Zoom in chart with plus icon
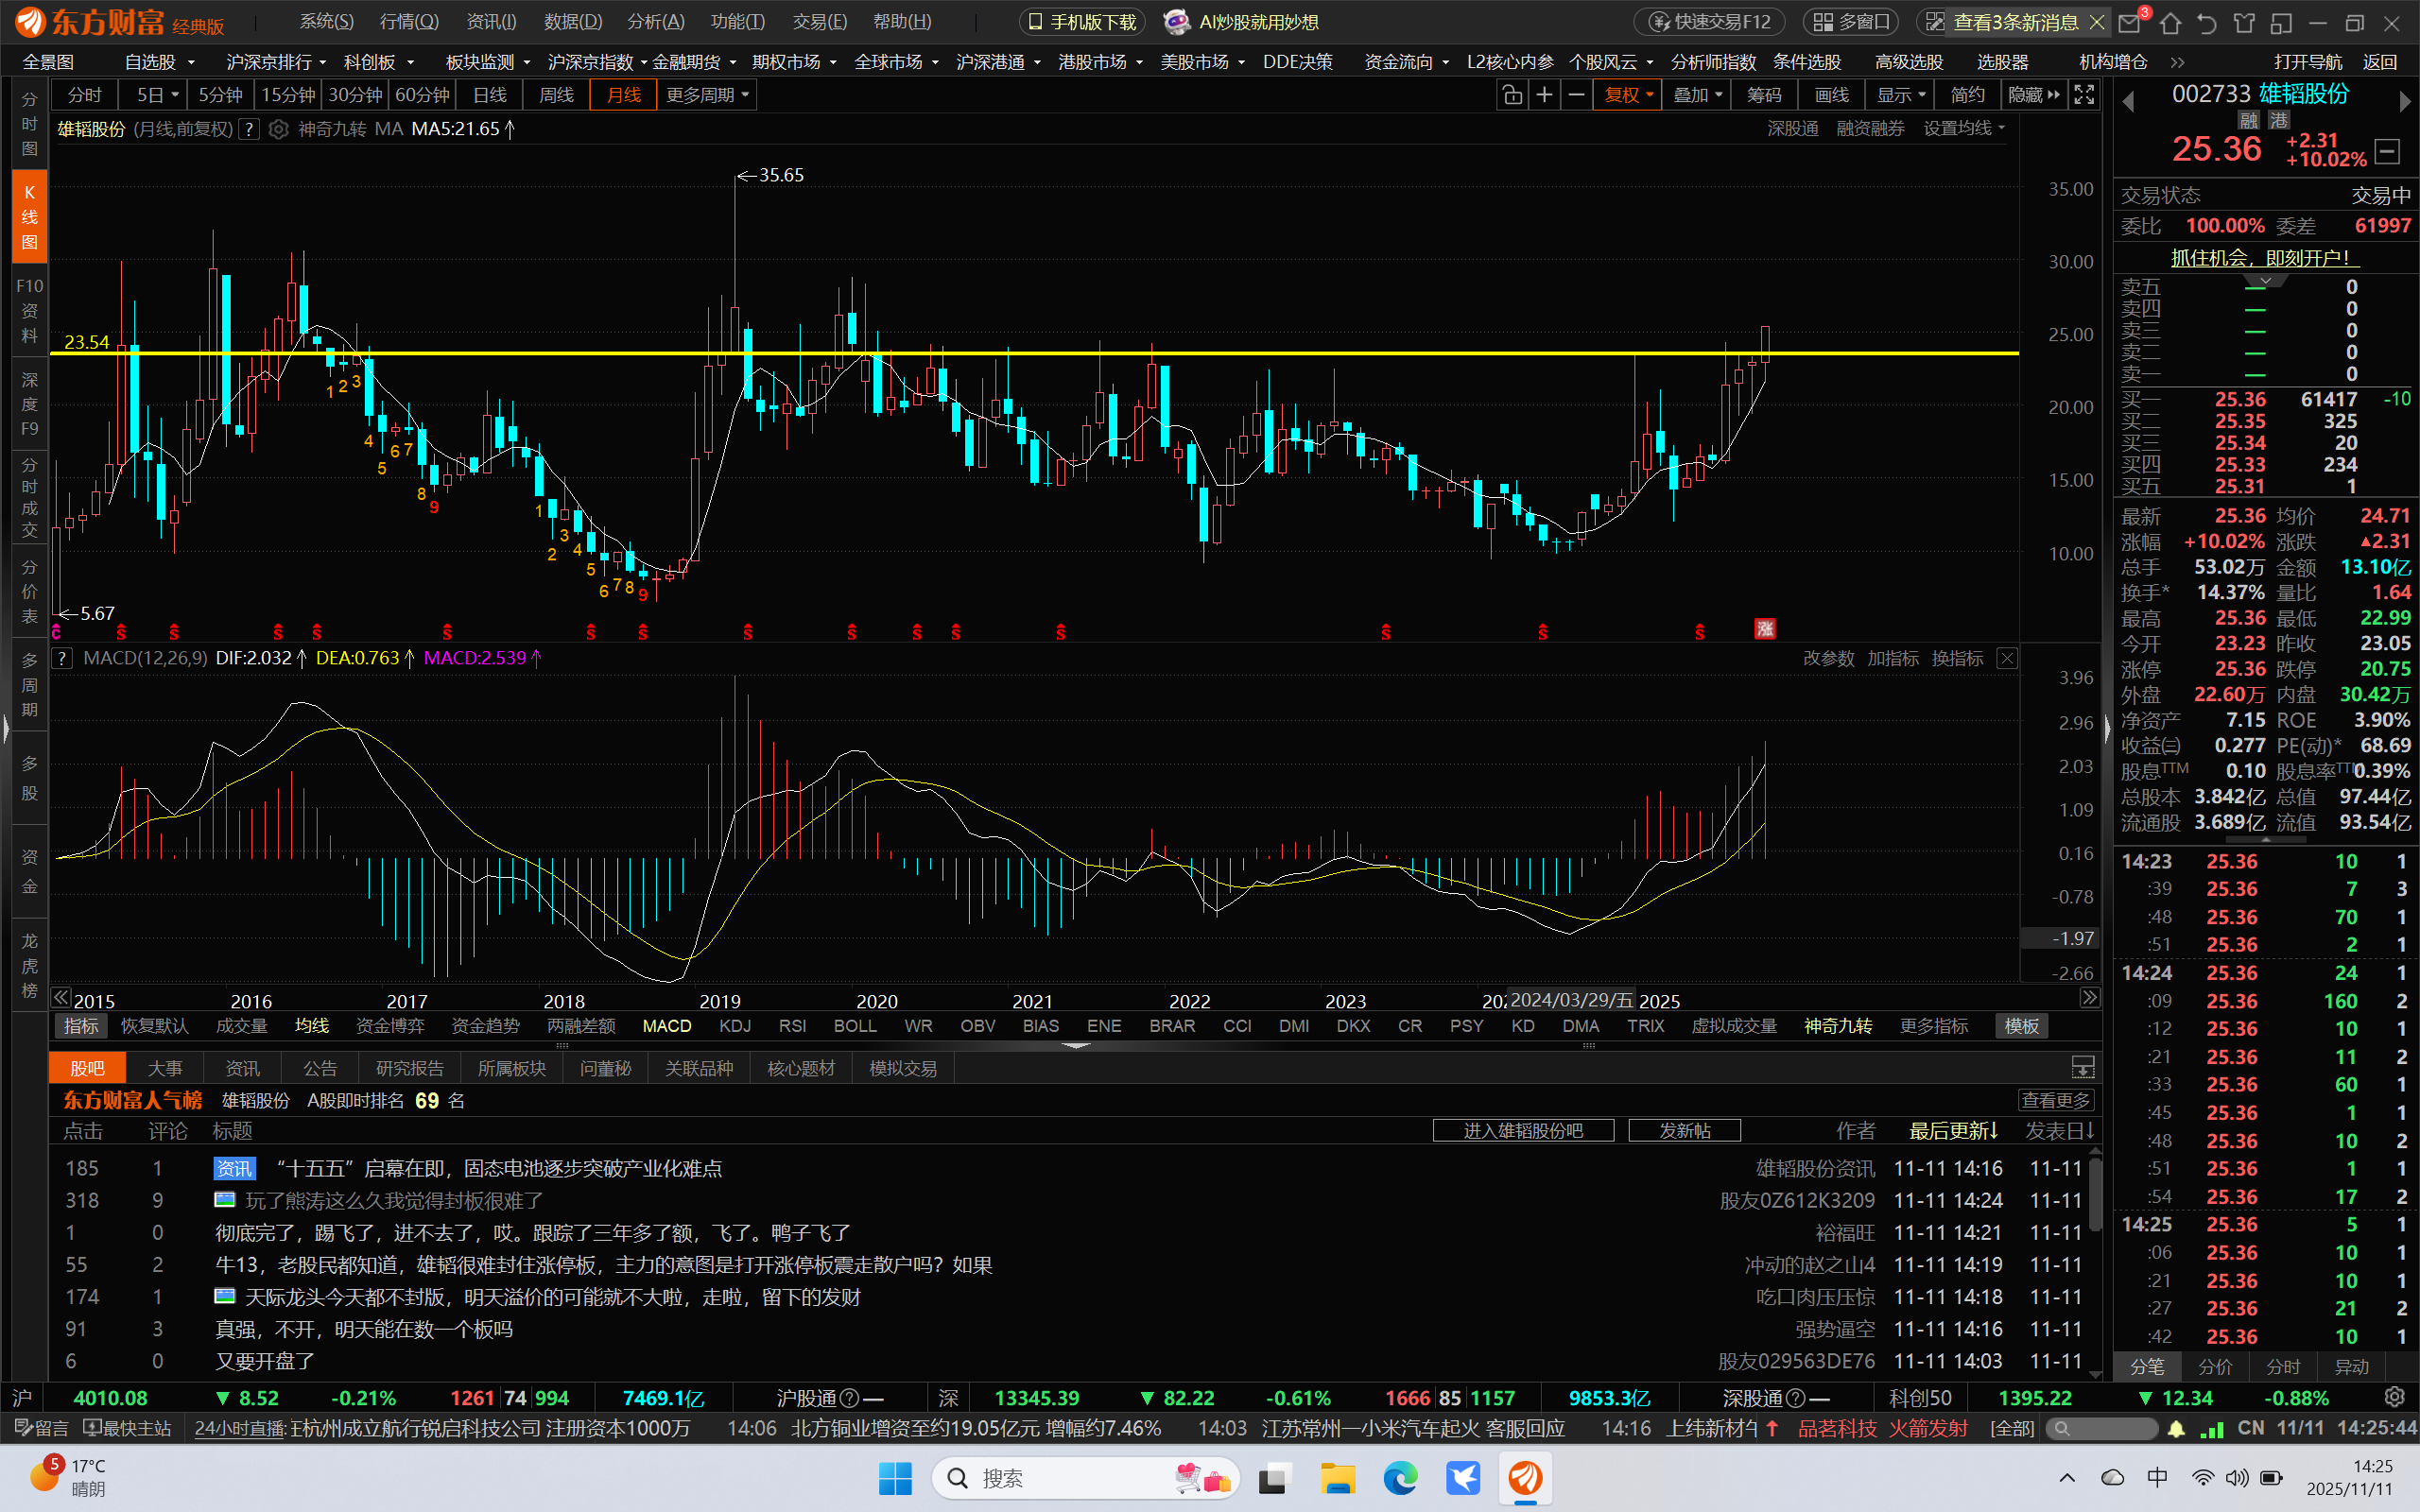 point(1544,95)
